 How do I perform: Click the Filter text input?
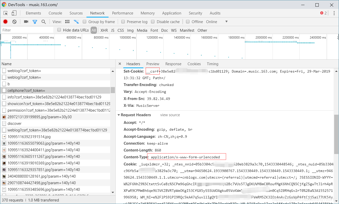point(27,30)
